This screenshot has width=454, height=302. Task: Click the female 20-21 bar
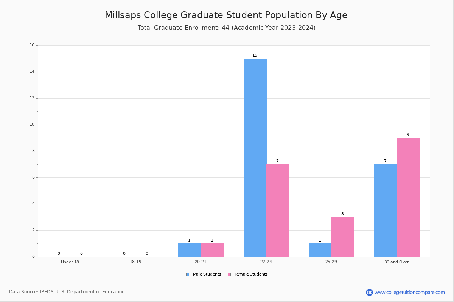tap(212, 250)
